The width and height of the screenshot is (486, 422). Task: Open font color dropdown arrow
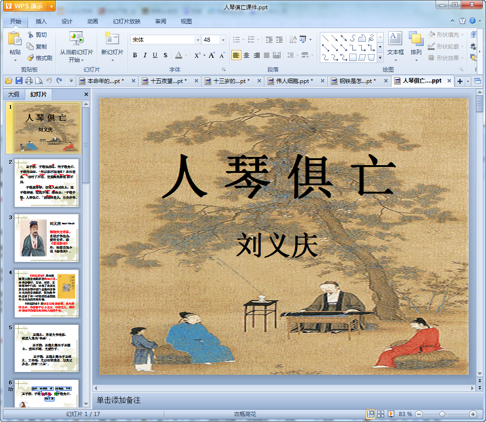click(186, 56)
